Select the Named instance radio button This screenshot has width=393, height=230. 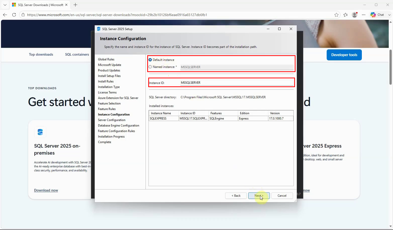[150, 67]
